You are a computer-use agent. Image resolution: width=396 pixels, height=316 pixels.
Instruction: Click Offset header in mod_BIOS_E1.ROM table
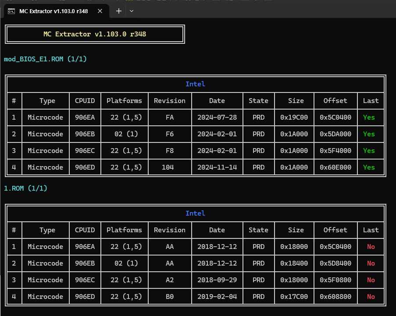335,101
